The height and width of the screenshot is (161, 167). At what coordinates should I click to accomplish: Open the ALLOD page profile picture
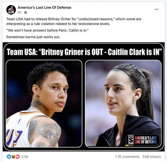11,10
